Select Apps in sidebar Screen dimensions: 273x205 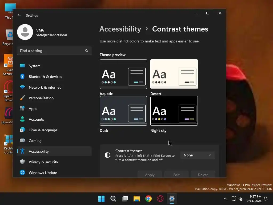point(54,109)
